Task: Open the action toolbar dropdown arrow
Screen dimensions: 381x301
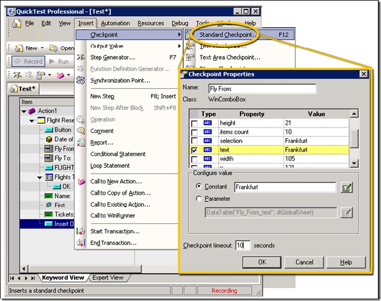Action: [x=68, y=75]
